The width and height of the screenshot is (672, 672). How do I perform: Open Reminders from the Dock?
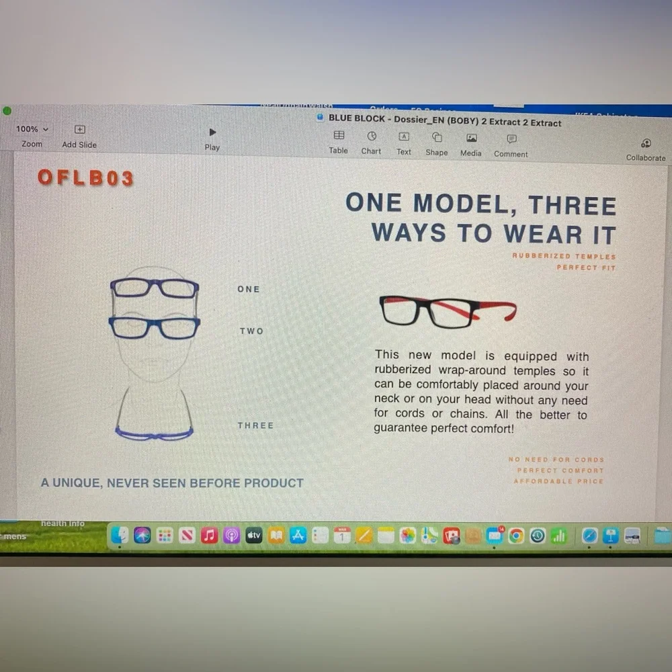point(320,536)
